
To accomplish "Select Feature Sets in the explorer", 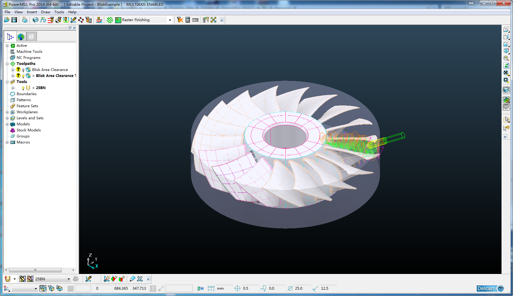I will [x=27, y=106].
